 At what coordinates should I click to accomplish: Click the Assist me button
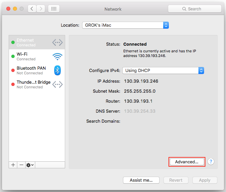[x=141, y=180]
